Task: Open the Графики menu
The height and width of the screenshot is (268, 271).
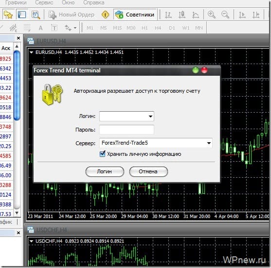Action: click(16, 2)
